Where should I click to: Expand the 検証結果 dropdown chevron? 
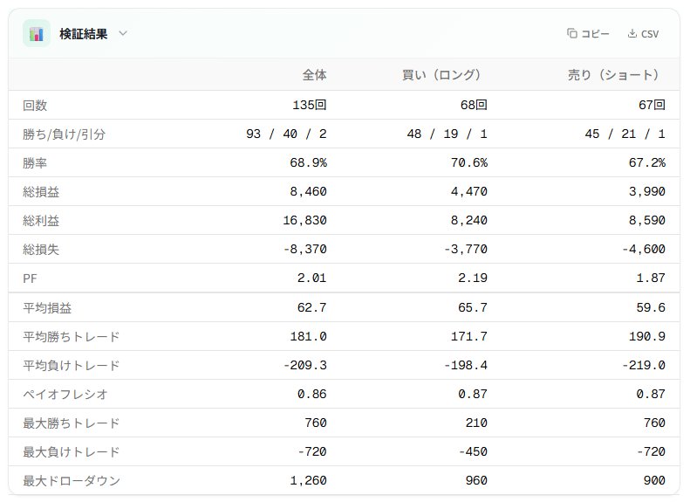tap(123, 33)
